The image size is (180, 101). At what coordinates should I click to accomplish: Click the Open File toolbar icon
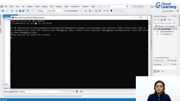pyautogui.click(x=17, y=11)
